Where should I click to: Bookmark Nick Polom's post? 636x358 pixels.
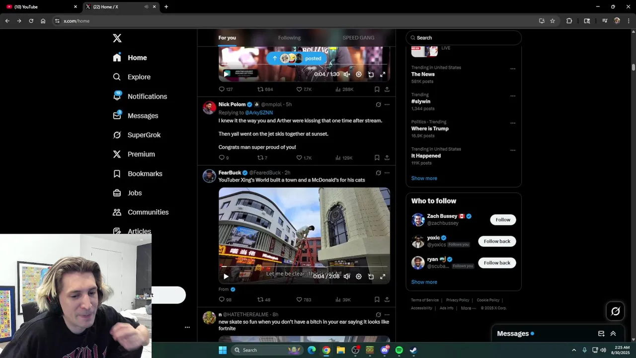tap(377, 158)
